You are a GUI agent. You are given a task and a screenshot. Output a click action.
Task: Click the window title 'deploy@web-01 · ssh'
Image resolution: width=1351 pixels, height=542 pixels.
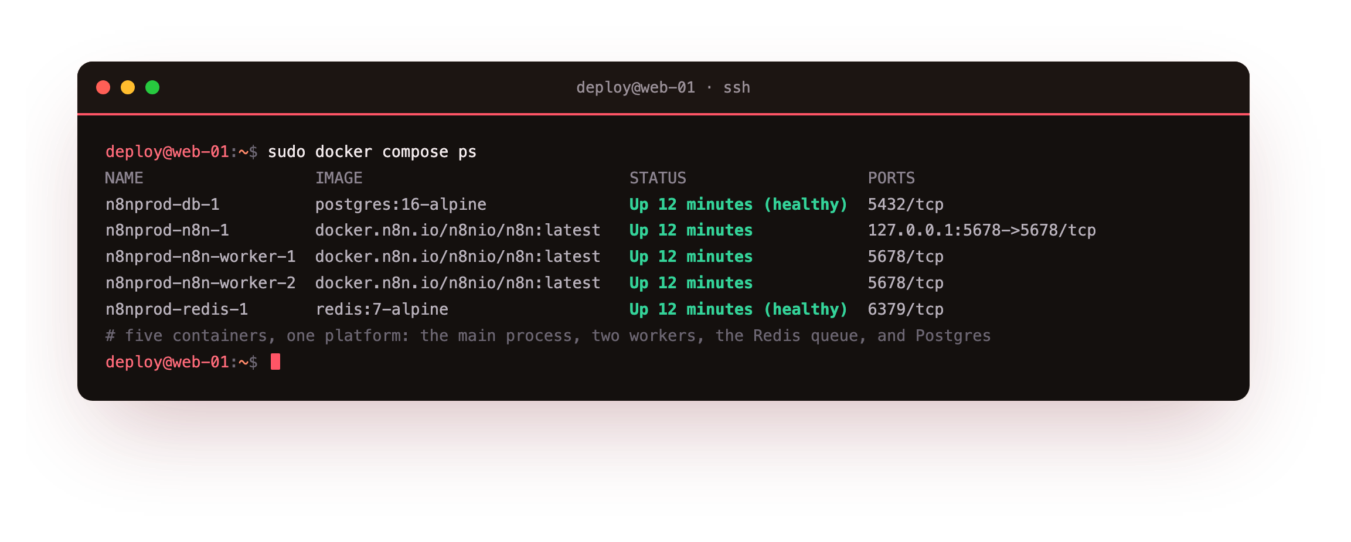[663, 87]
